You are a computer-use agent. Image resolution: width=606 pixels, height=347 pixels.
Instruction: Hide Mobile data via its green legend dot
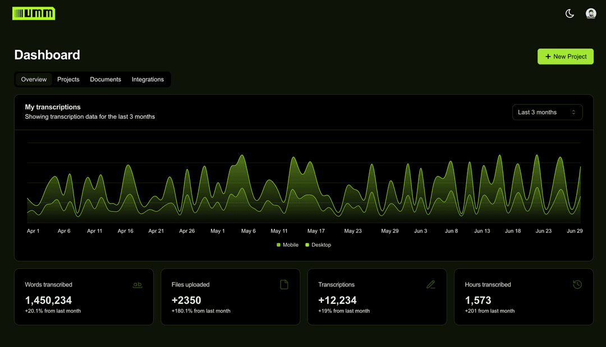(278, 245)
